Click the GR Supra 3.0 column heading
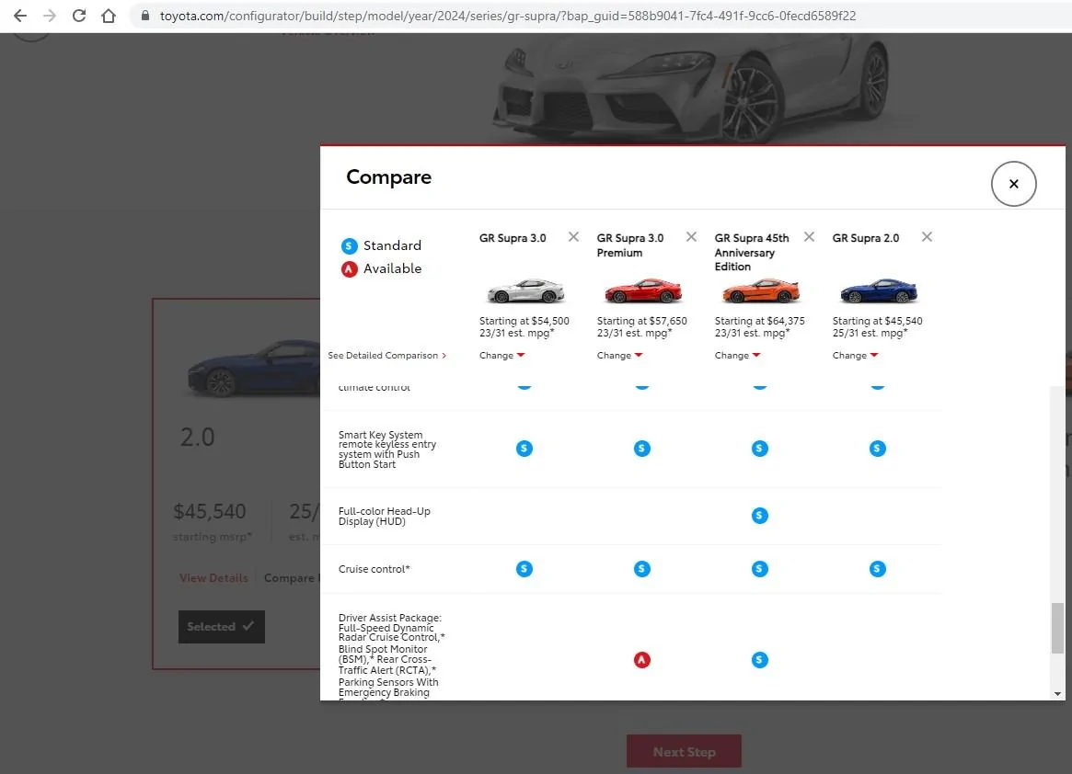 point(513,238)
